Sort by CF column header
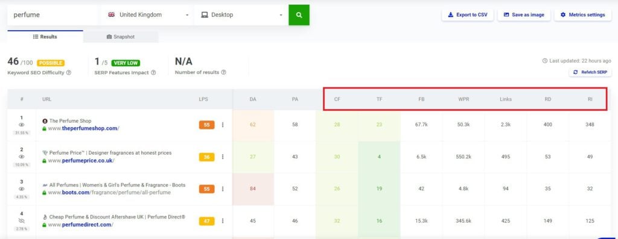The height and width of the screenshot is (239, 618). pyautogui.click(x=337, y=99)
